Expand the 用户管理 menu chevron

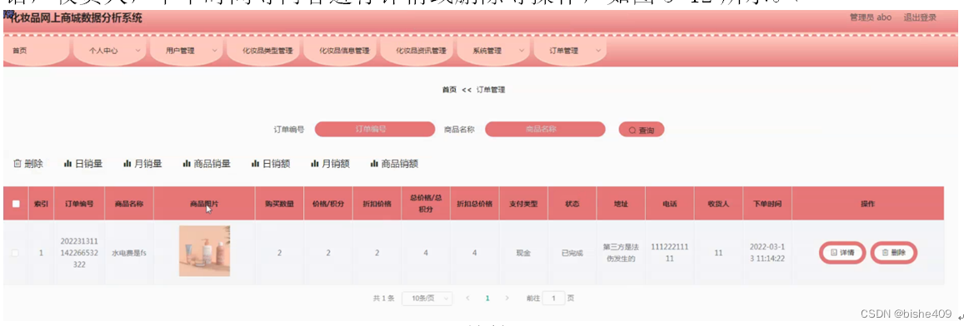click(215, 51)
